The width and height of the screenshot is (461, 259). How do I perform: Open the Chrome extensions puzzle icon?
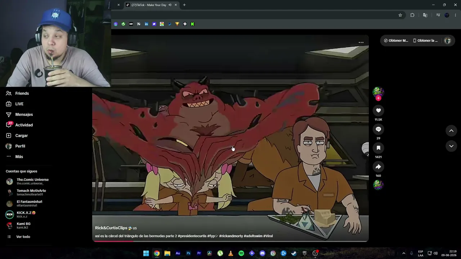tap(412, 15)
